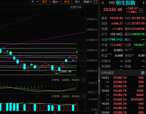Click the 318.53 MACD axis value
Image resolution: width=146 pixels, height=114 pixels.
(93, 83)
